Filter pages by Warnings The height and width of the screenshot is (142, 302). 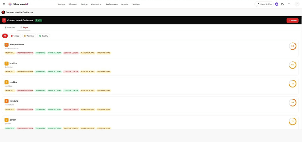29,36
